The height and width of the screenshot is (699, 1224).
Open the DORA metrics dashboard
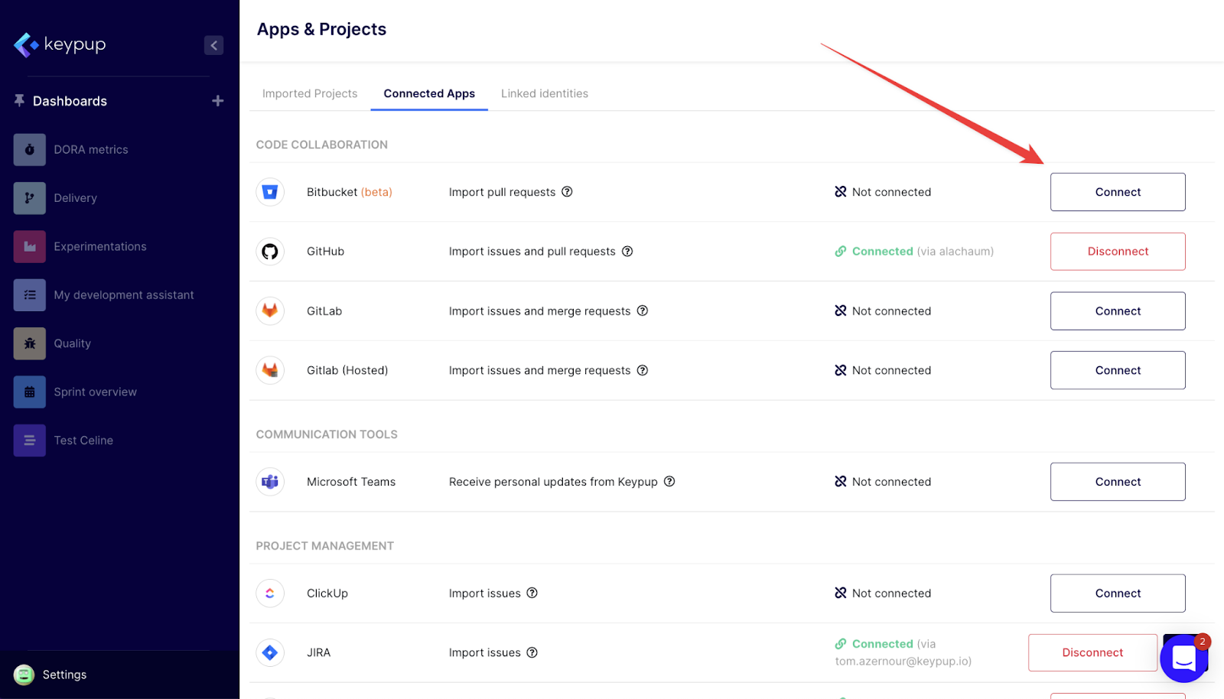click(x=90, y=150)
